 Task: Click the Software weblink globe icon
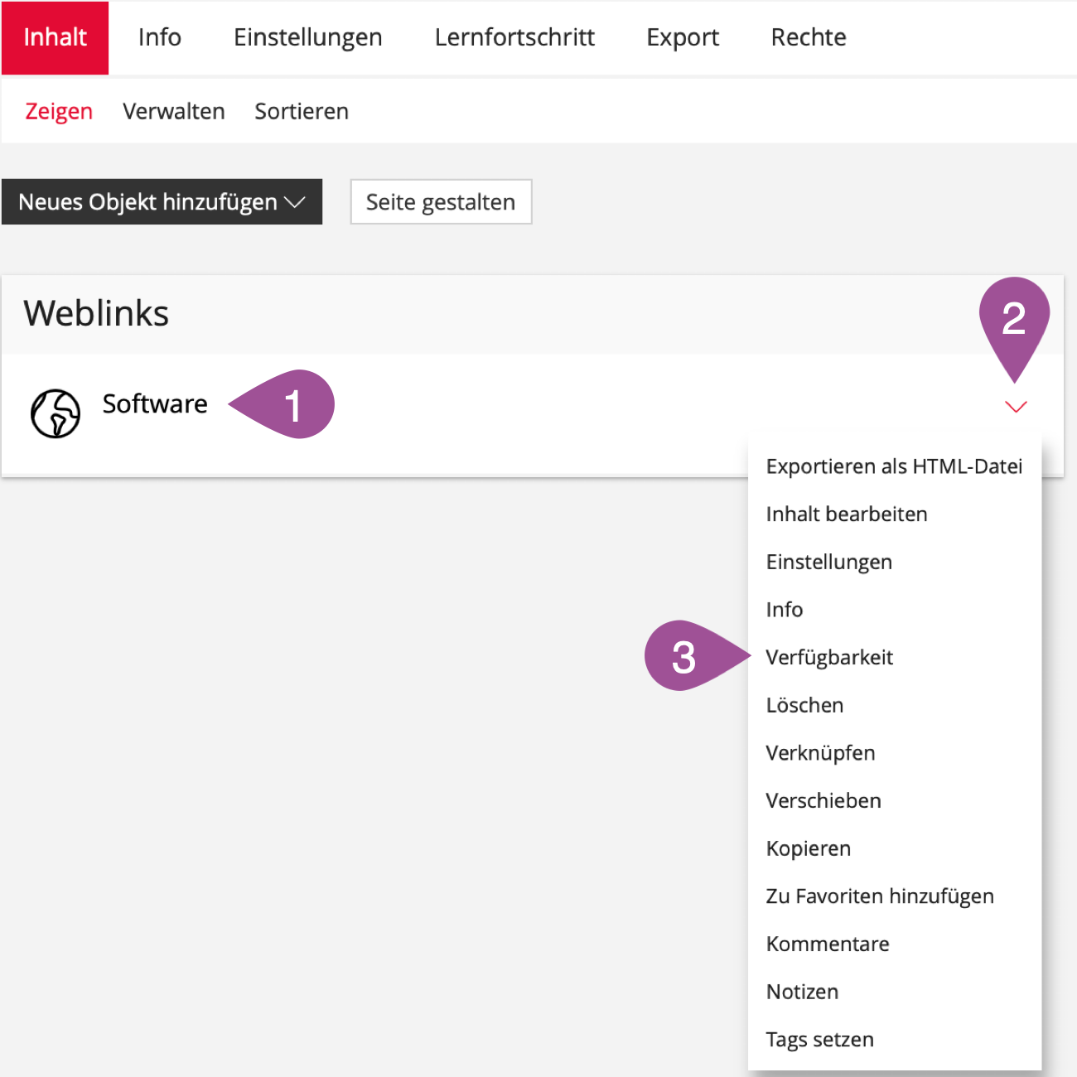56,413
